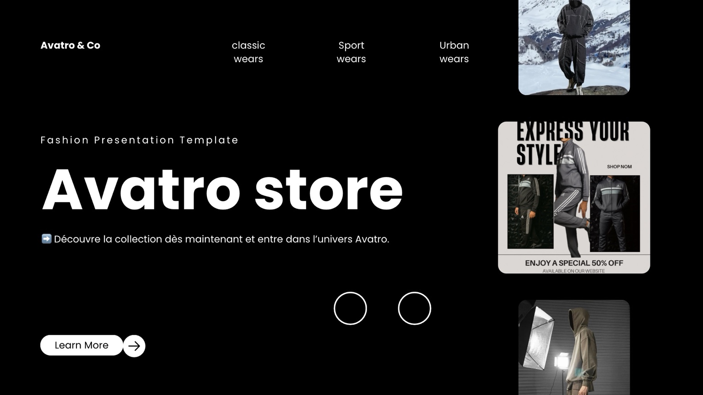Screen dimensions: 703x395
Task: Select the right empty circle outline
Action: tap(414, 309)
